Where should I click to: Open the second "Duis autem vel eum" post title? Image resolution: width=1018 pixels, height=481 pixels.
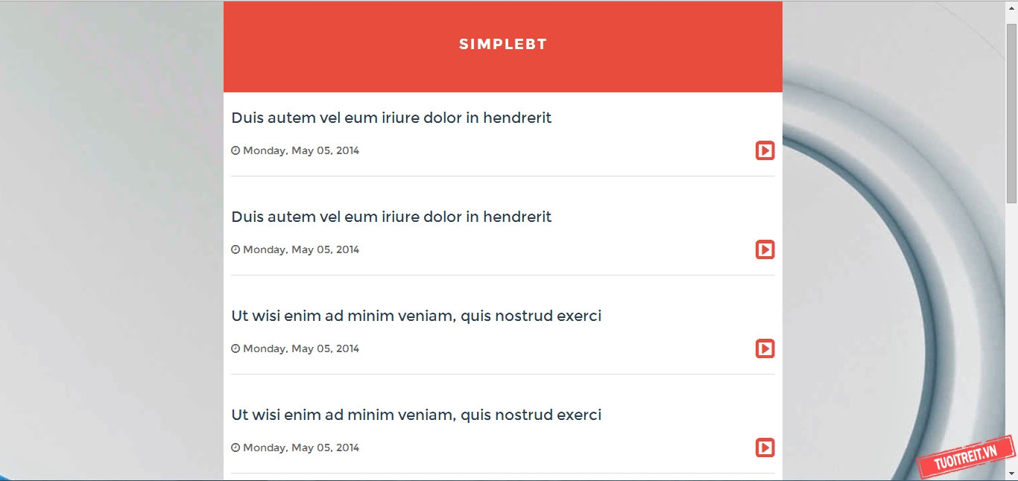tap(391, 217)
